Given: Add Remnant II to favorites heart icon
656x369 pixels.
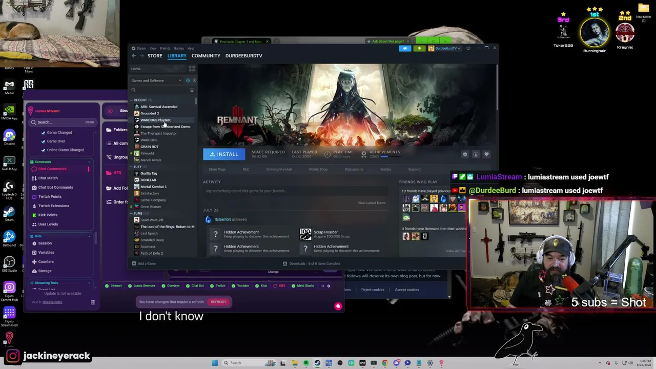Looking at the screenshot, I should [486, 154].
